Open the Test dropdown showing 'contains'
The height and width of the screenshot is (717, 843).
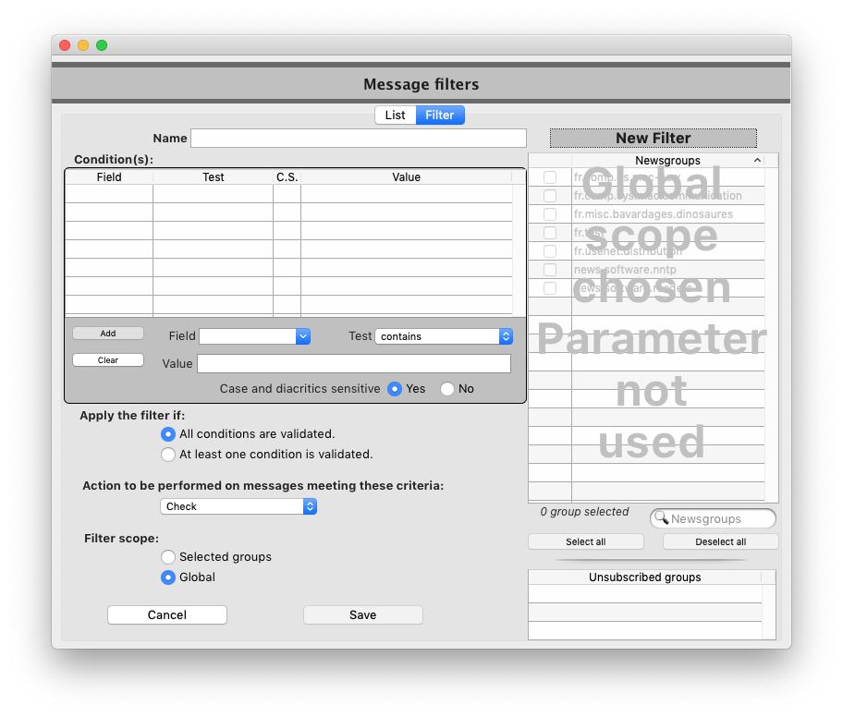pos(444,336)
